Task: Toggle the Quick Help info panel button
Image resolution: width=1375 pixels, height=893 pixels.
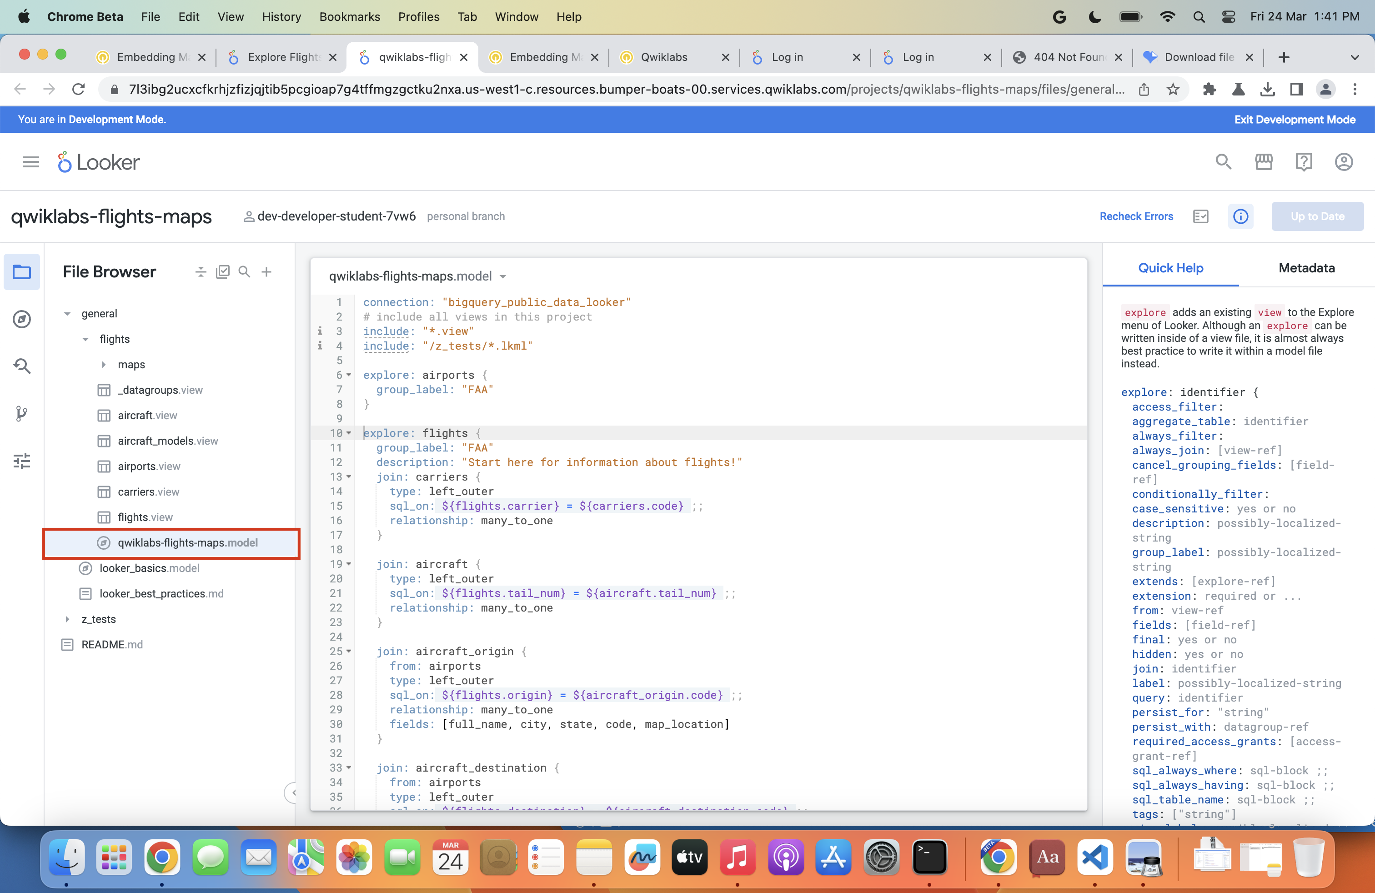Action: click(x=1240, y=216)
